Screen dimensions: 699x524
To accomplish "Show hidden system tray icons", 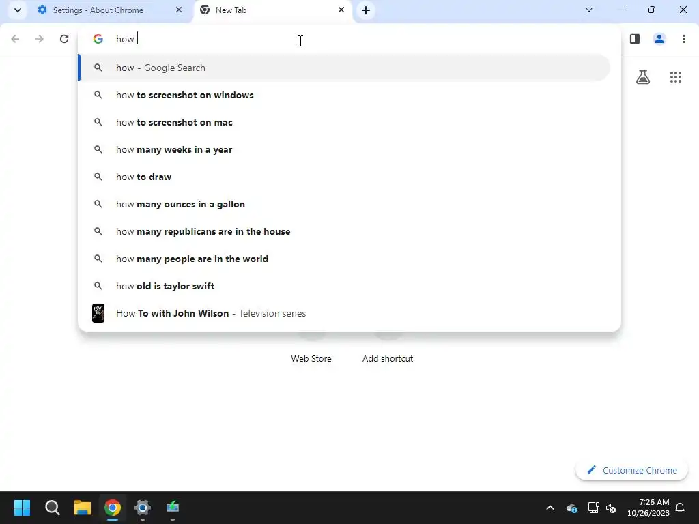I will click(x=550, y=508).
